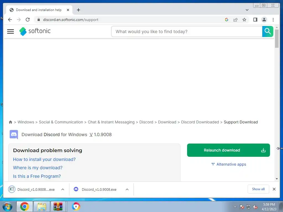Image resolution: width=283 pixels, height=212 pixels.
Task: Focus the Softonic search field
Action: click(x=187, y=31)
